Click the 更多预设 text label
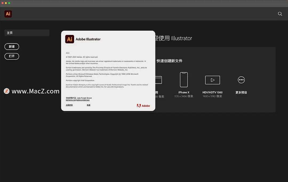 tap(241, 92)
